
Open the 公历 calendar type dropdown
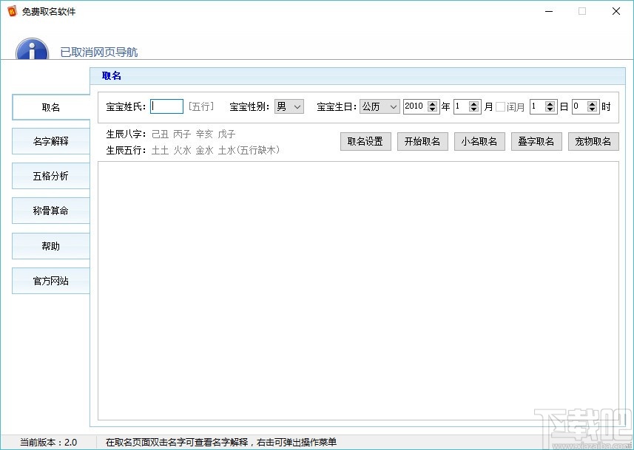coord(379,106)
